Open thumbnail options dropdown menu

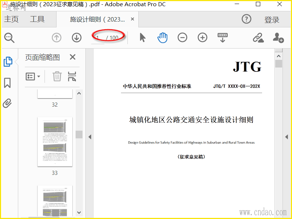(x=33, y=76)
